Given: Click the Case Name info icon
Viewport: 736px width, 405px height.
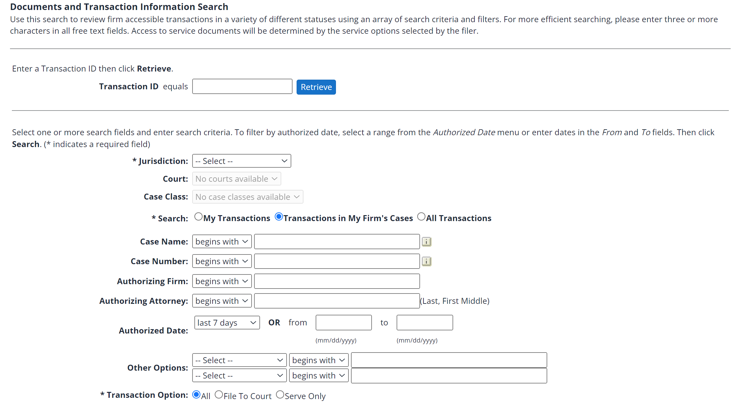Looking at the screenshot, I should [426, 242].
